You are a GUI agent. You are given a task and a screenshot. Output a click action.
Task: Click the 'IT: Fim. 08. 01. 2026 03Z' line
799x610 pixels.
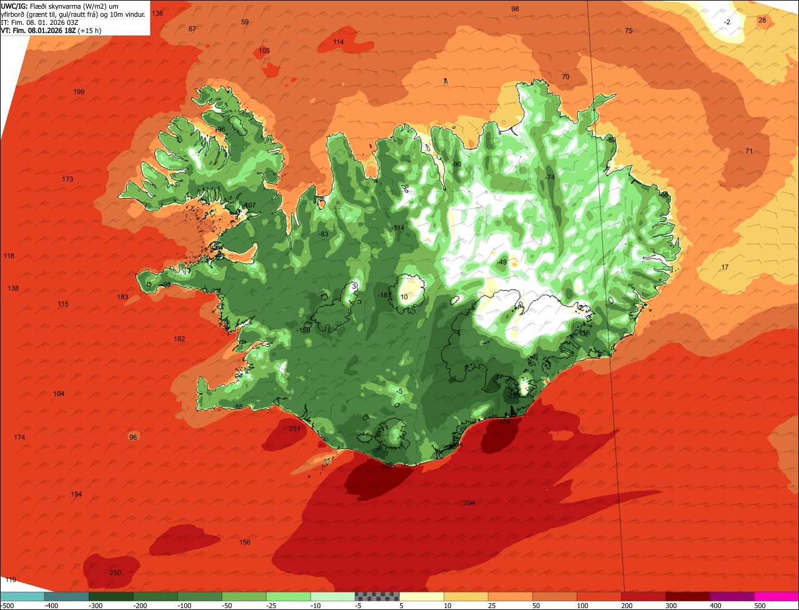point(40,22)
